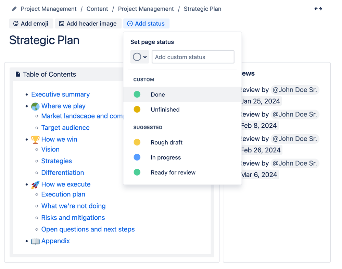The width and height of the screenshot is (342, 269).
Task: Open the Strategies link
Action: 57,161
